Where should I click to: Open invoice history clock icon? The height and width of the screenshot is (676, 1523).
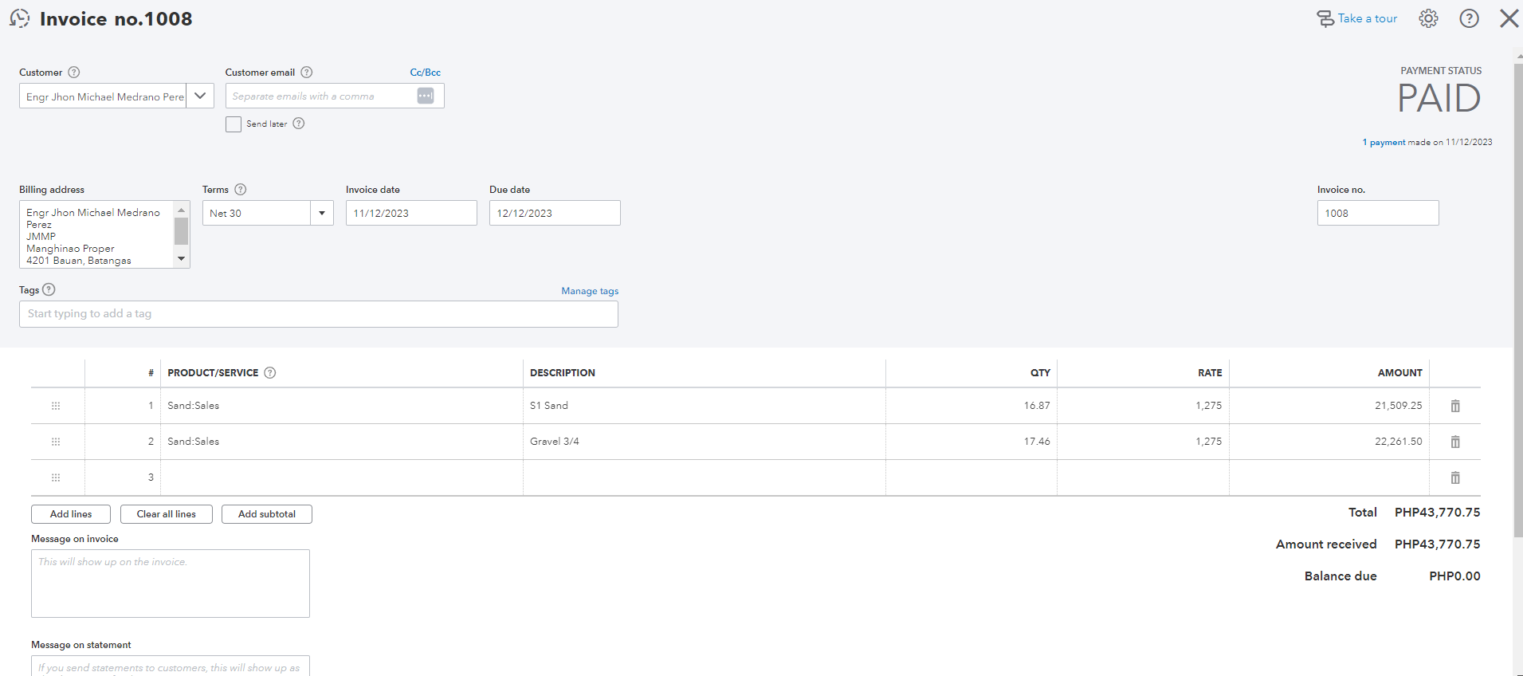(x=20, y=18)
